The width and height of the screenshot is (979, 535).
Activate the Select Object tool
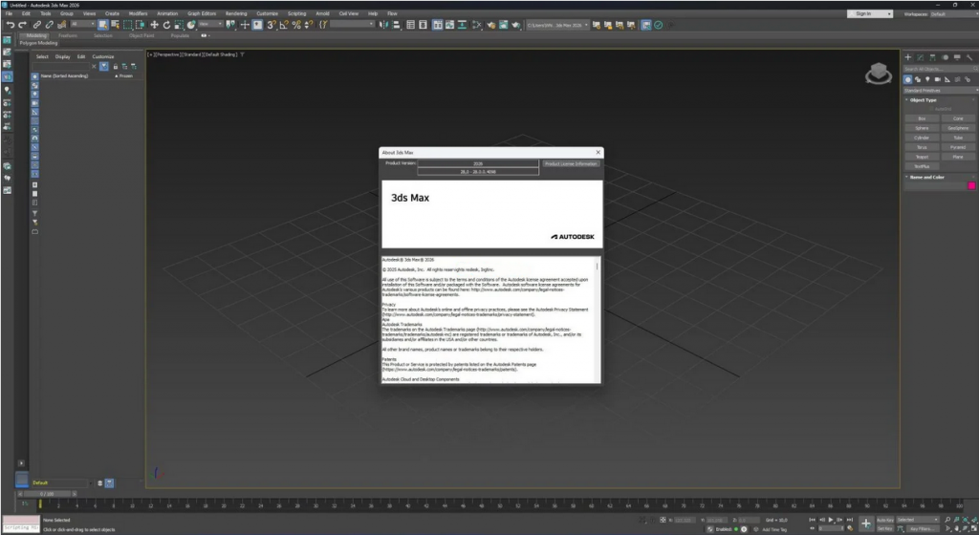pos(103,25)
